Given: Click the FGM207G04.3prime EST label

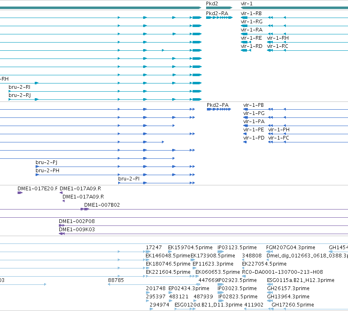Looking at the screenshot, I should point(291,248).
